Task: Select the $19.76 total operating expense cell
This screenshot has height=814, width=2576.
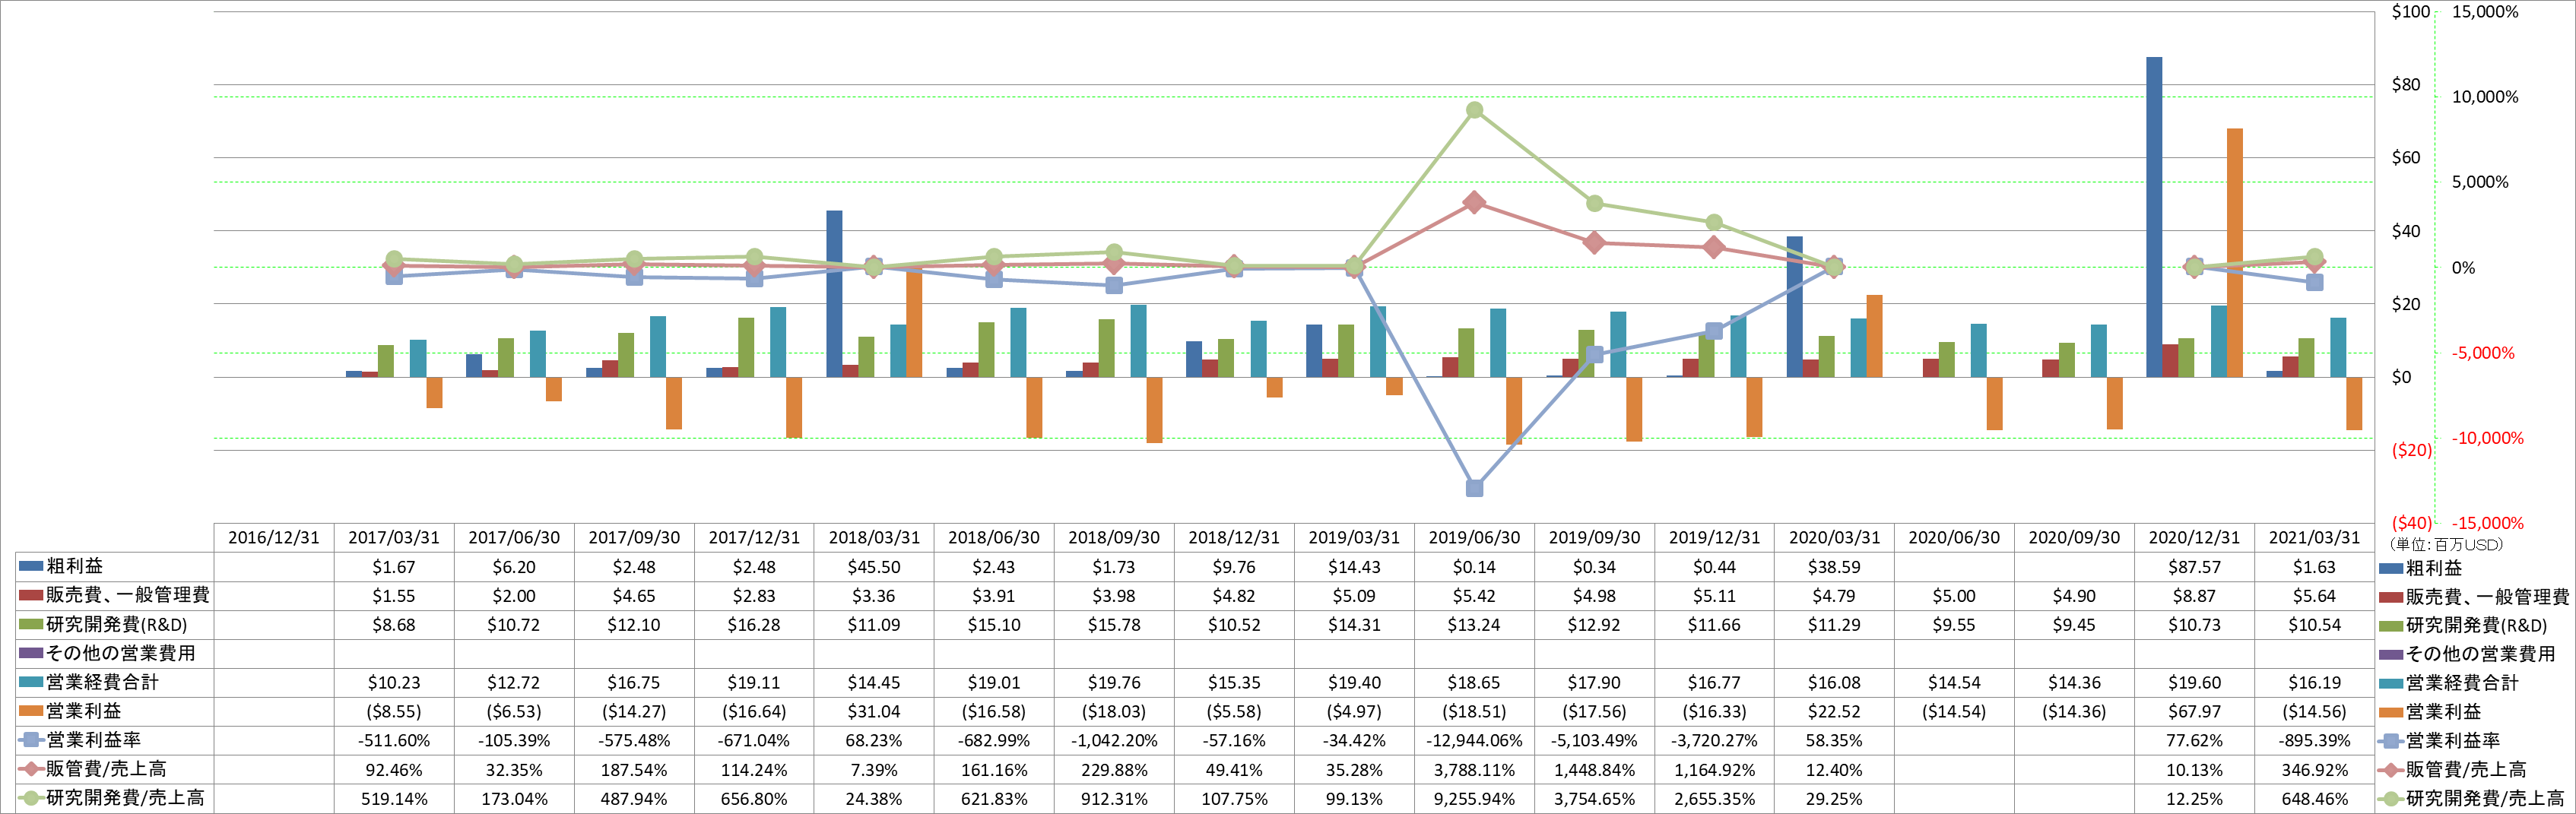Action: (1114, 683)
